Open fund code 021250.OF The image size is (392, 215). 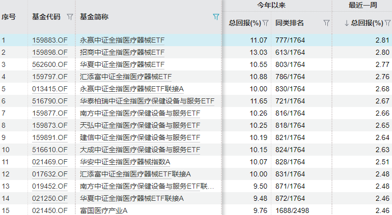50,198
